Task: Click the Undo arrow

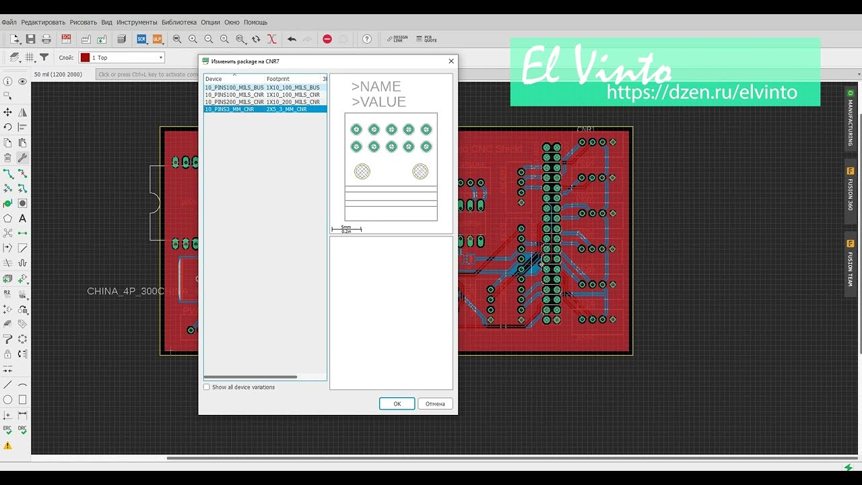Action: (292, 39)
